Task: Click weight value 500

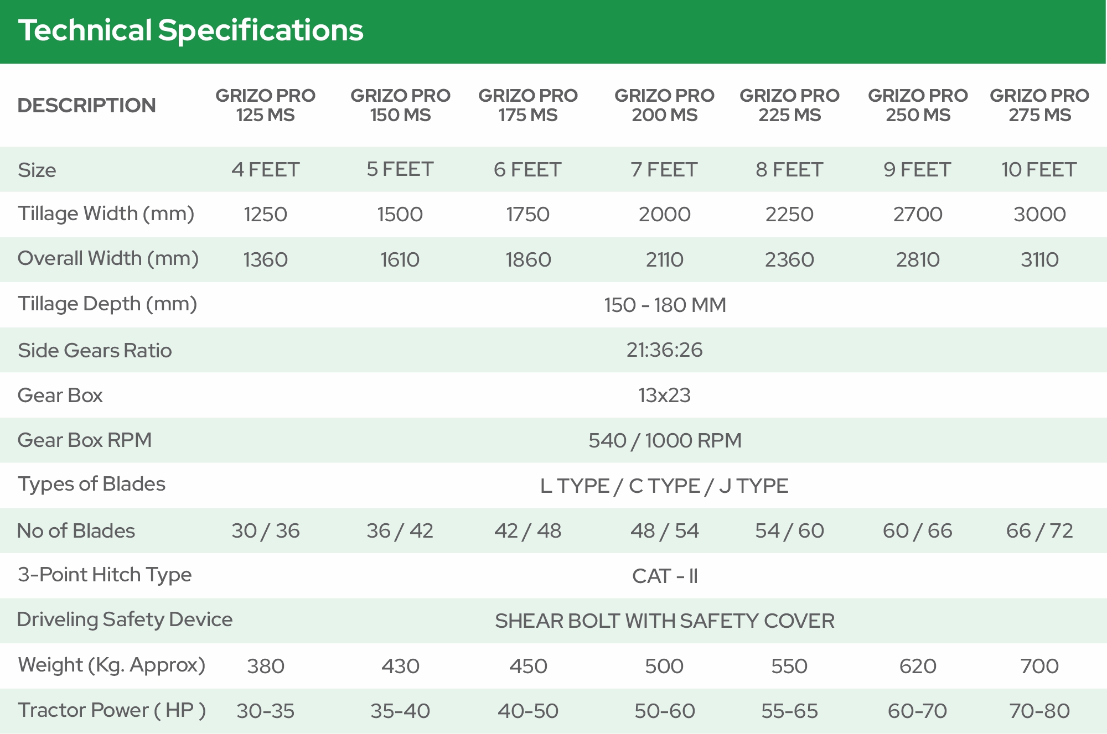Action: pos(664,666)
